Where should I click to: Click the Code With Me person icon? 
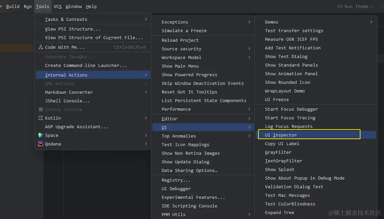coord(41,47)
